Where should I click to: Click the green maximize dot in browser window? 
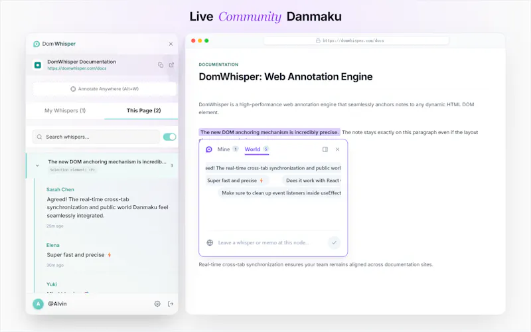point(206,41)
